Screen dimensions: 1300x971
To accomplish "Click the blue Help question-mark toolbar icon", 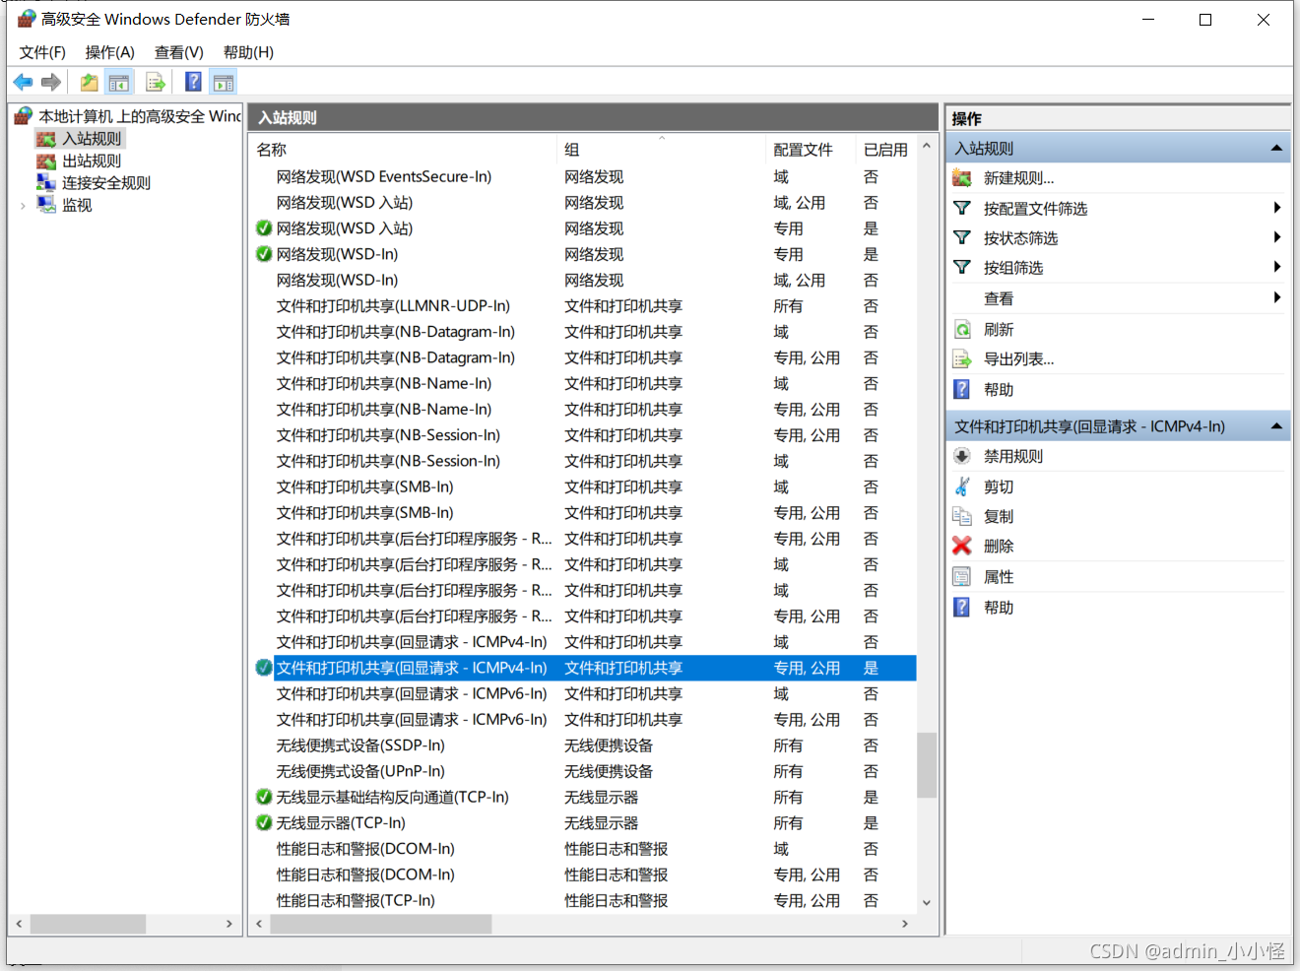I will pyautogui.click(x=194, y=82).
